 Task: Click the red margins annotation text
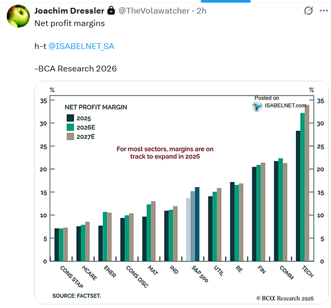[x=165, y=153]
